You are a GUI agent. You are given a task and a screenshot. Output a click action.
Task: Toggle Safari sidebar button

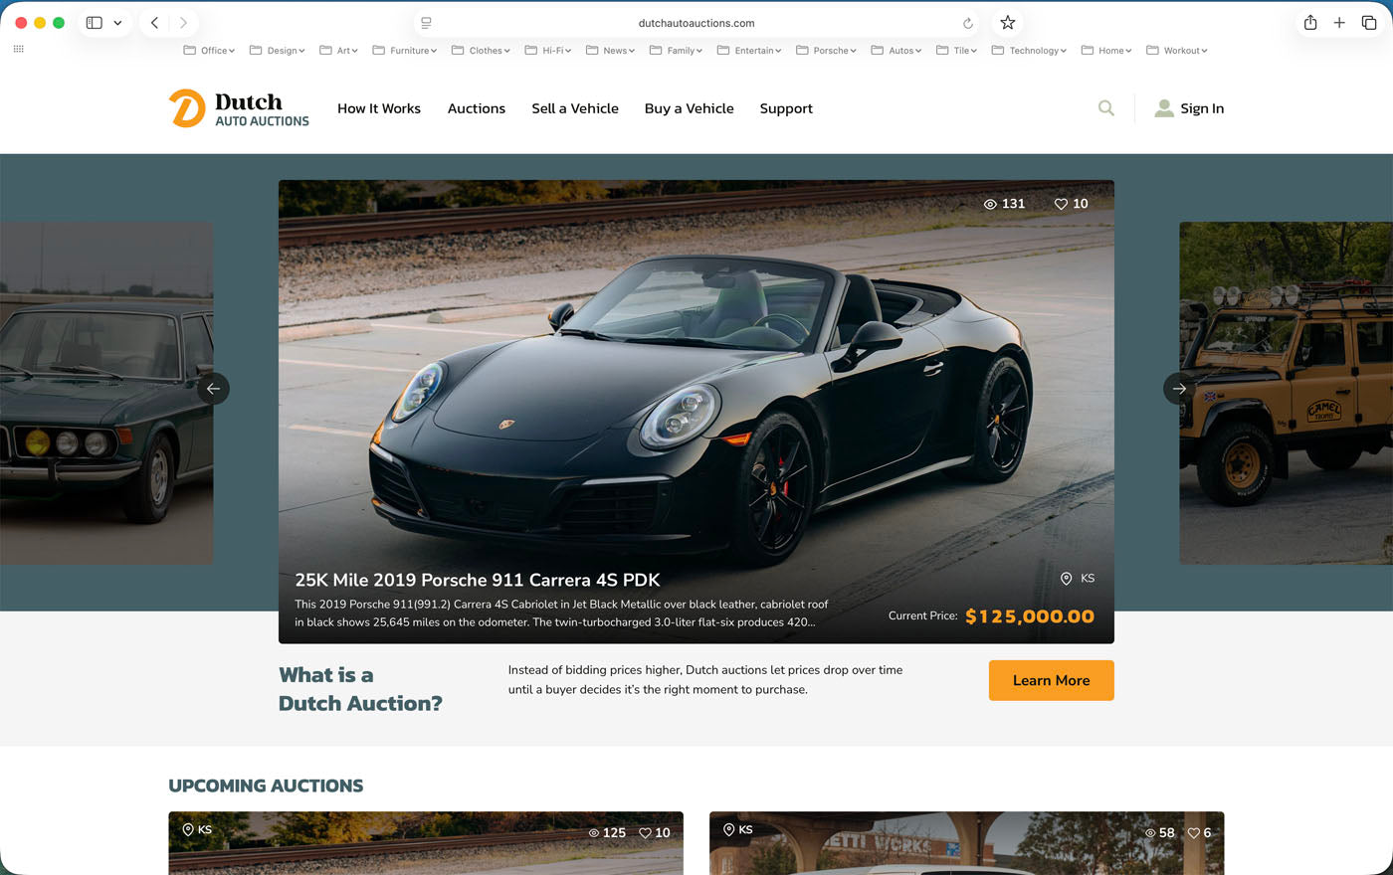click(95, 23)
